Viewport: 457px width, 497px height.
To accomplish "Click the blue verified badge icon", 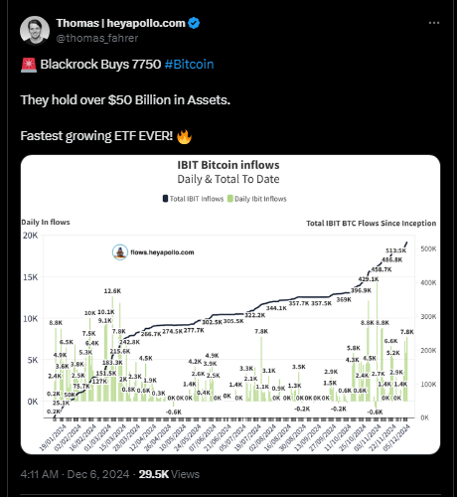I will (x=194, y=23).
